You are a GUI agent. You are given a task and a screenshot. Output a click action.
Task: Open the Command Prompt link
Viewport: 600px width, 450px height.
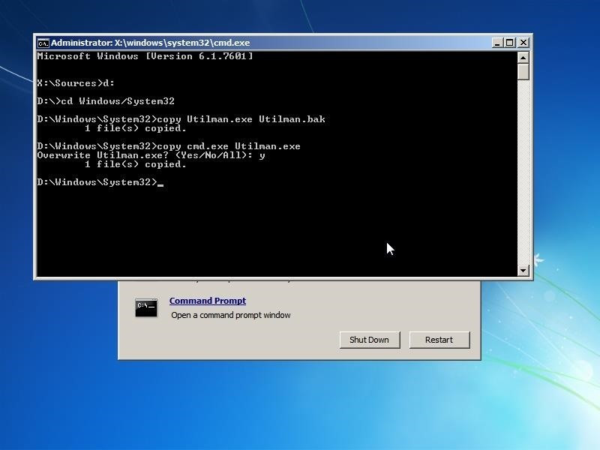click(208, 301)
